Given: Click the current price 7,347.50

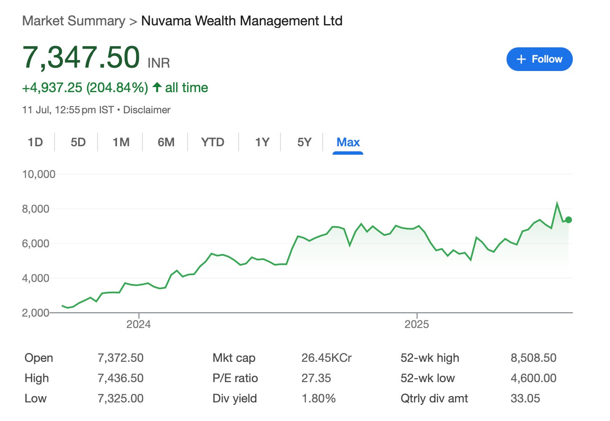Looking at the screenshot, I should [81, 57].
